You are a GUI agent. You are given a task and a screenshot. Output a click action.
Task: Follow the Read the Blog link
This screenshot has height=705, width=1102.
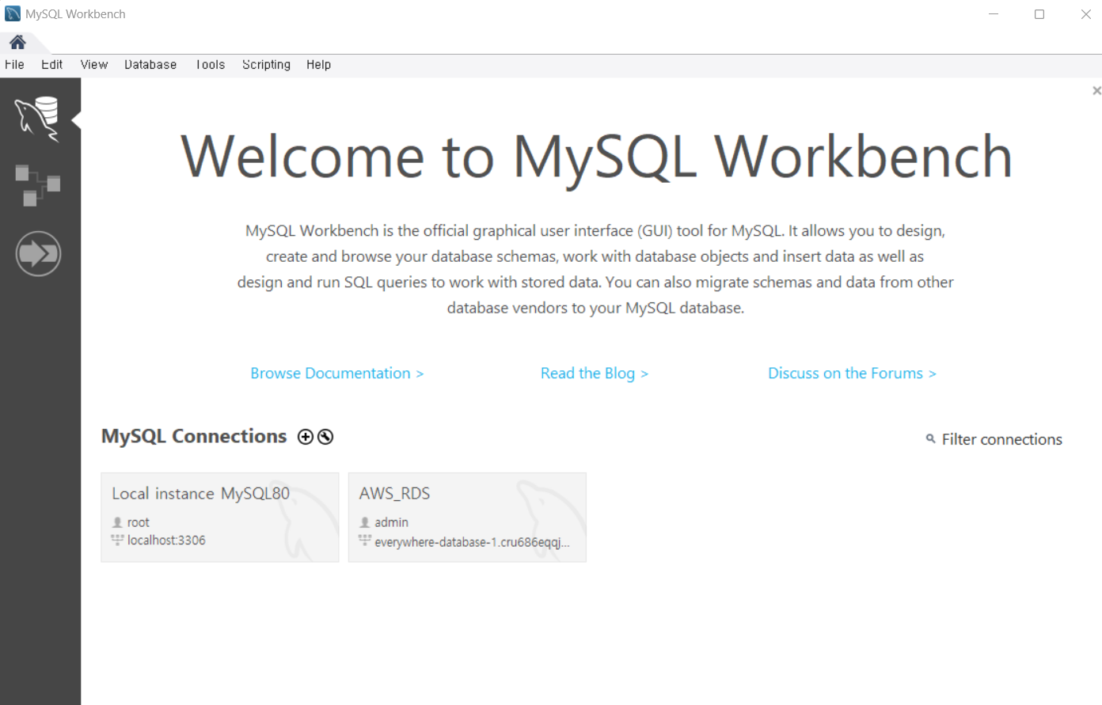pyautogui.click(x=594, y=373)
